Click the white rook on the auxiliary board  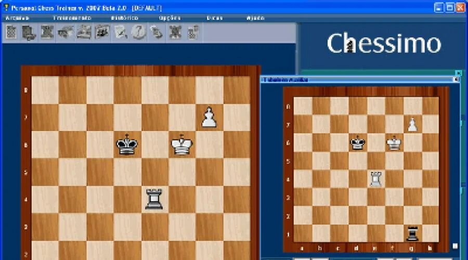coord(375,179)
